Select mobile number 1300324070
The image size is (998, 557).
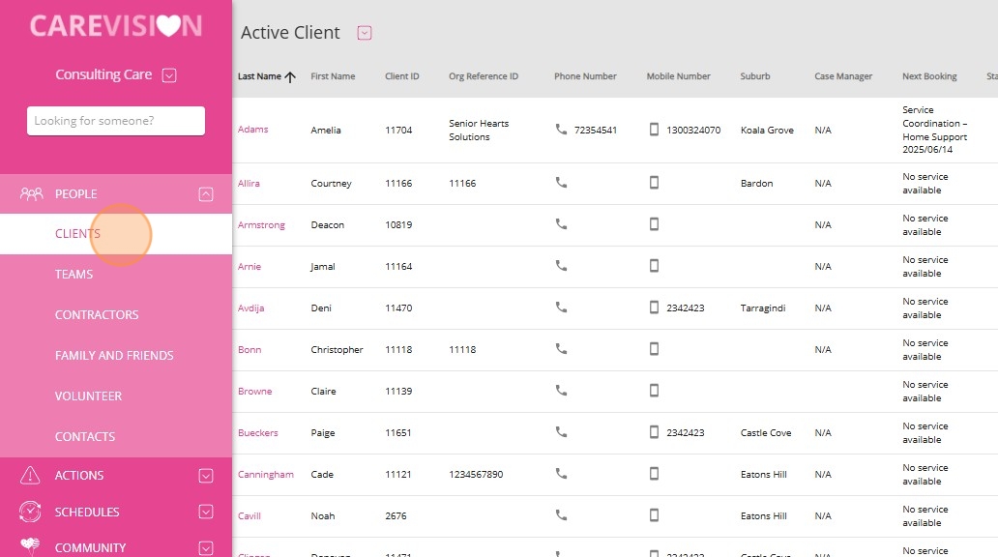click(x=693, y=130)
